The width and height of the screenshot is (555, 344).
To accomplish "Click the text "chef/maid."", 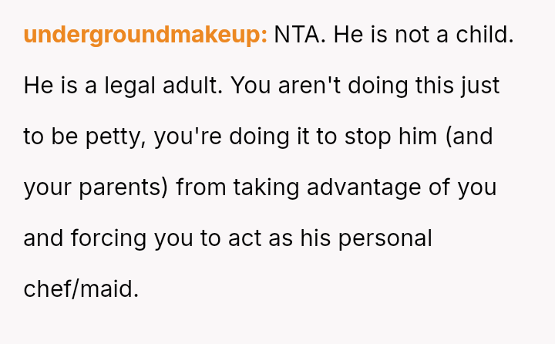I will (82, 289).
